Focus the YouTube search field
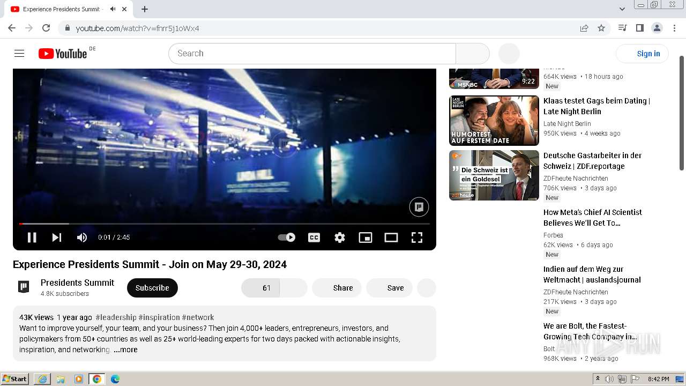This screenshot has width=686, height=386. pos(312,54)
